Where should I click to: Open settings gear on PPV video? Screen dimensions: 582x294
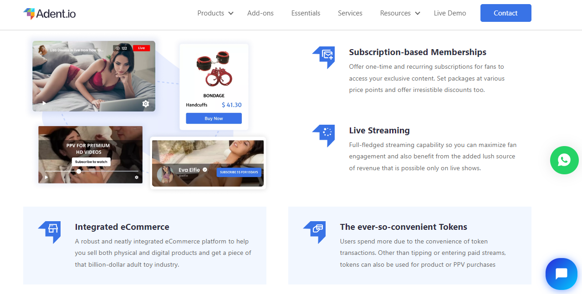(x=137, y=177)
